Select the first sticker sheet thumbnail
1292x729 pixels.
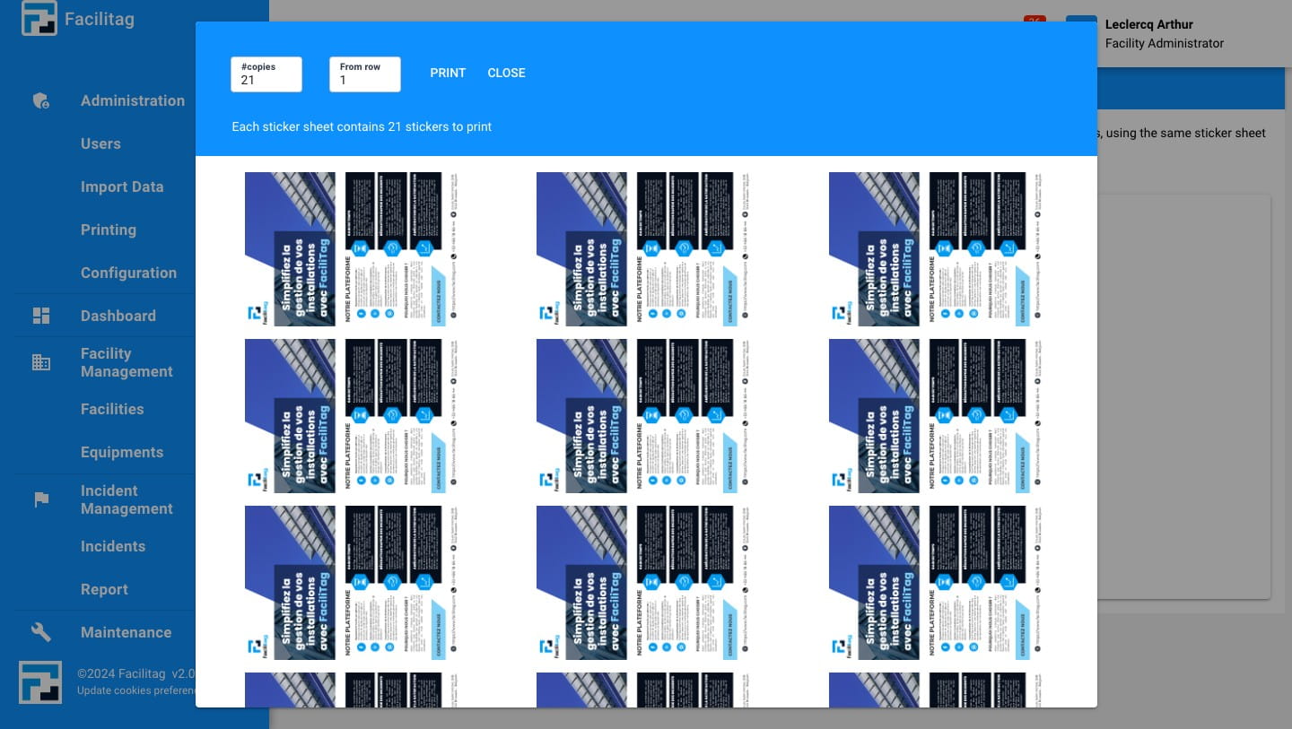(x=350, y=249)
